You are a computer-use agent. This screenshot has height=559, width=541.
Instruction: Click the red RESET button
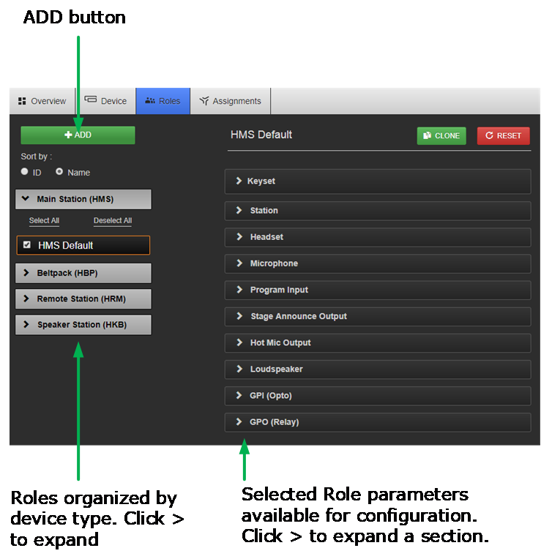click(503, 135)
